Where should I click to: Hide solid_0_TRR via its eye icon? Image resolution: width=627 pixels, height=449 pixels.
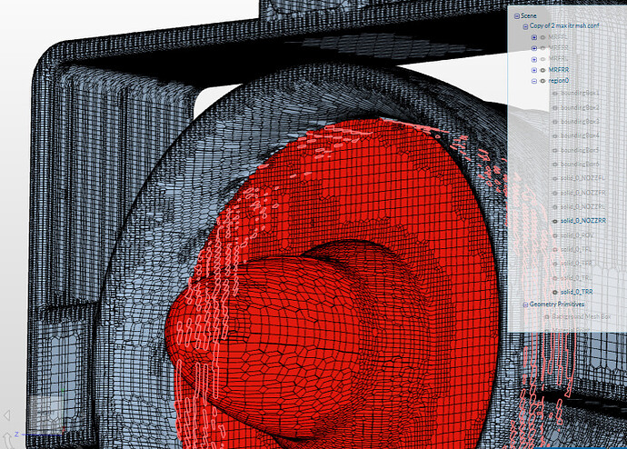(x=555, y=293)
